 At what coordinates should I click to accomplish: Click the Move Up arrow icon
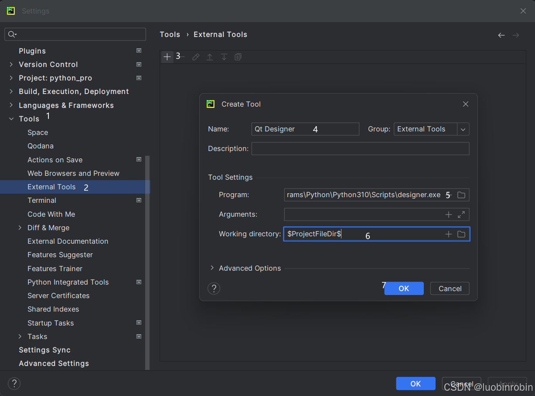210,57
